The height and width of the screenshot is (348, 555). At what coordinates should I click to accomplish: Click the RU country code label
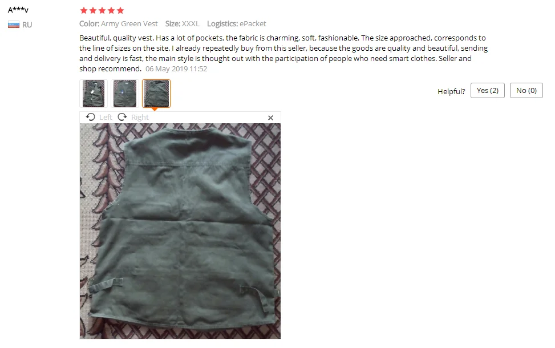[27, 25]
